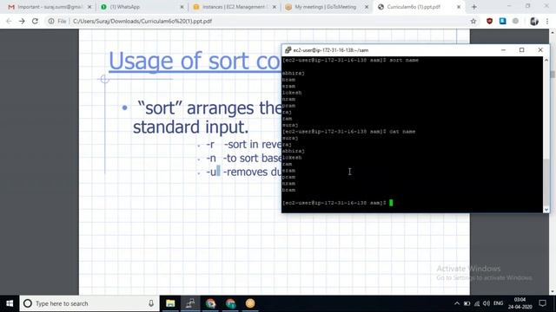This screenshot has width=556, height=312.
Task: Open volume control tray icon
Action: click(486, 303)
